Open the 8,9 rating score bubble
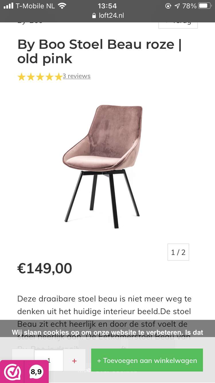The width and height of the screenshot is (215, 383). (x=36, y=372)
